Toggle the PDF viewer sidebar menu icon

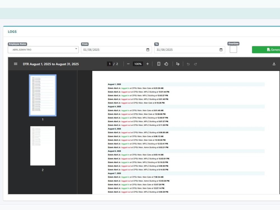pos(15,64)
